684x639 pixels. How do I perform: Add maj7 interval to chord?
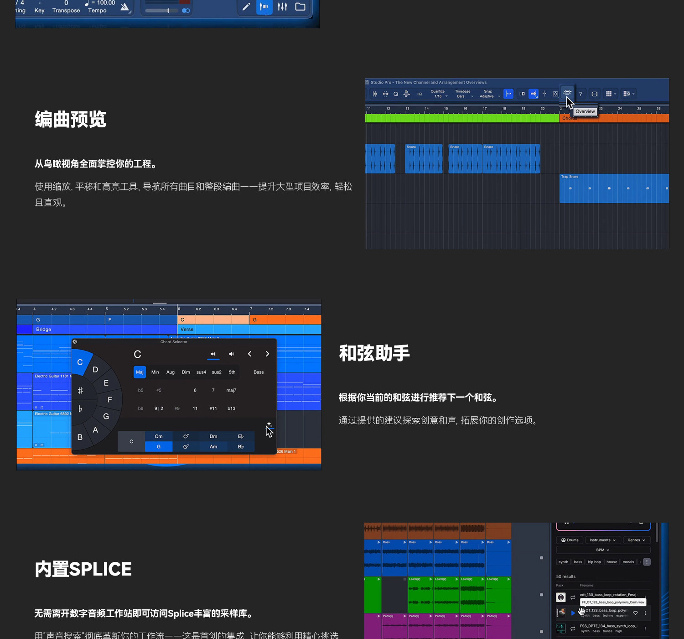pos(231,390)
